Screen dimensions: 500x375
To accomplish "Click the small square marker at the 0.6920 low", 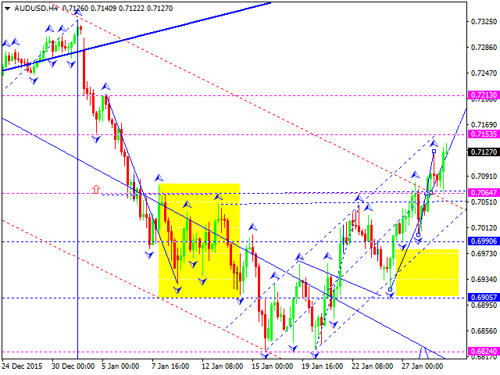I will coord(390,290).
